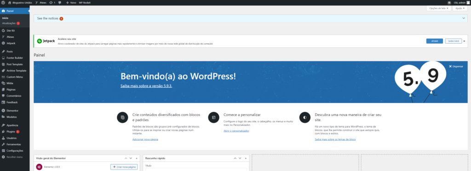Viewport: 471px width, 171px height.
Task: Open the comments bubble in admin bar
Action: point(60,2)
